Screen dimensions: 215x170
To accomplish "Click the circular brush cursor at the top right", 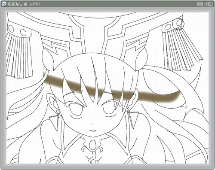I will click(179, 24).
